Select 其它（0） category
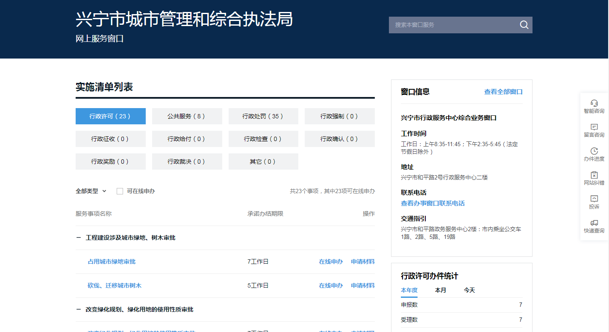 pyautogui.click(x=264, y=162)
